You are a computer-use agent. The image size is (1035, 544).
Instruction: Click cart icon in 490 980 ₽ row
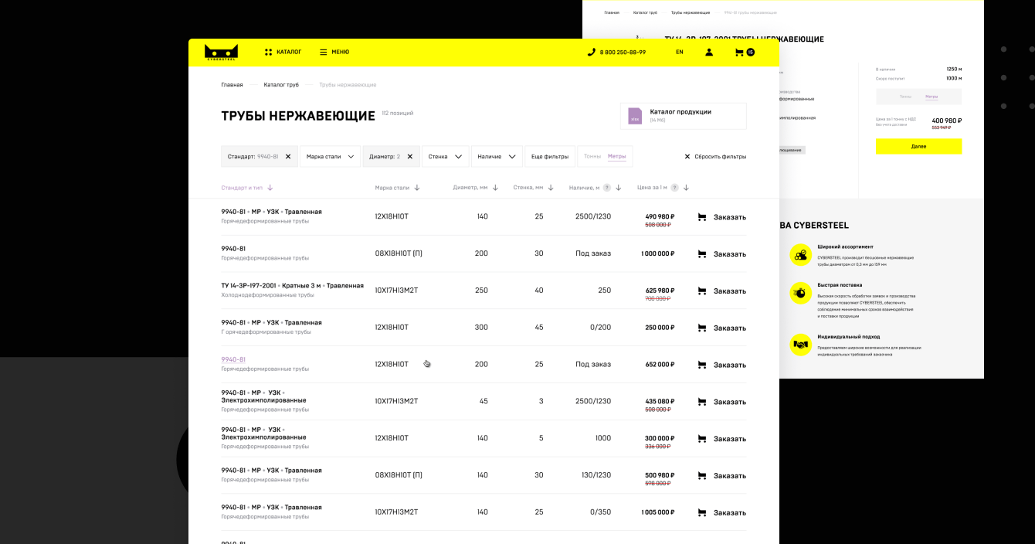[702, 217]
